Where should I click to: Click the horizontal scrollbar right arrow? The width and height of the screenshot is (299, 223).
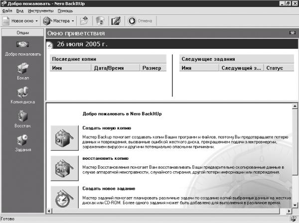pos(289,211)
